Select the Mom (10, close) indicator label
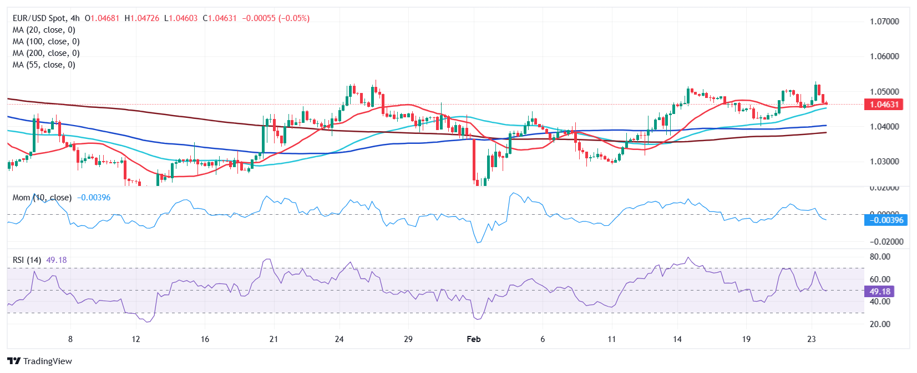 coord(42,198)
